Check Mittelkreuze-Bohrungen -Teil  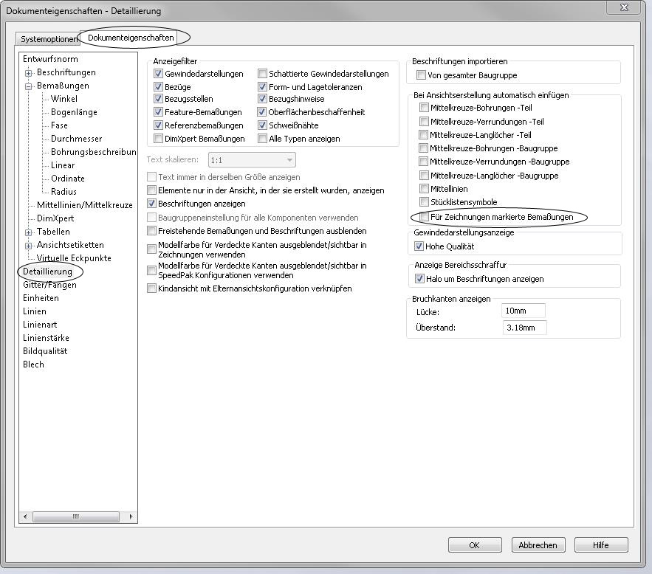click(x=424, y=108)
